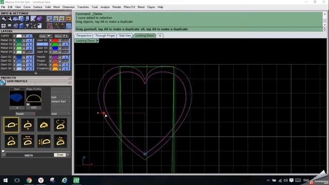The height and width of the screenshot is (185, 329).
Task: Select the profile vertical offset tool with bracket
Action: tap(44, 141)
